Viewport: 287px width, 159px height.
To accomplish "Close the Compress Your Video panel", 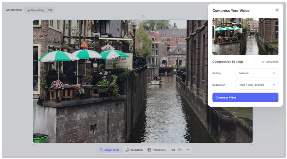I will tap(277, 10).
